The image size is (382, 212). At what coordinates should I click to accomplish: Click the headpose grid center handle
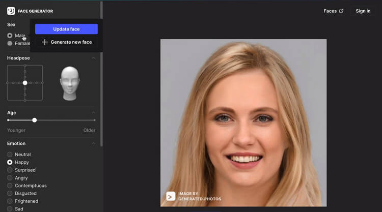25,83
